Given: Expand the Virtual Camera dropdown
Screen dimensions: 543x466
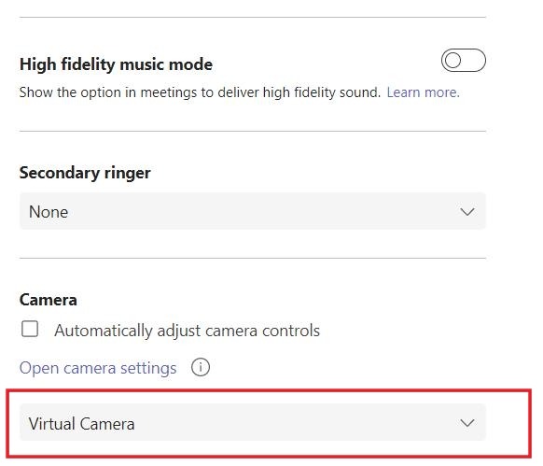Looking at the screenshot, I should tap(253, 422).
